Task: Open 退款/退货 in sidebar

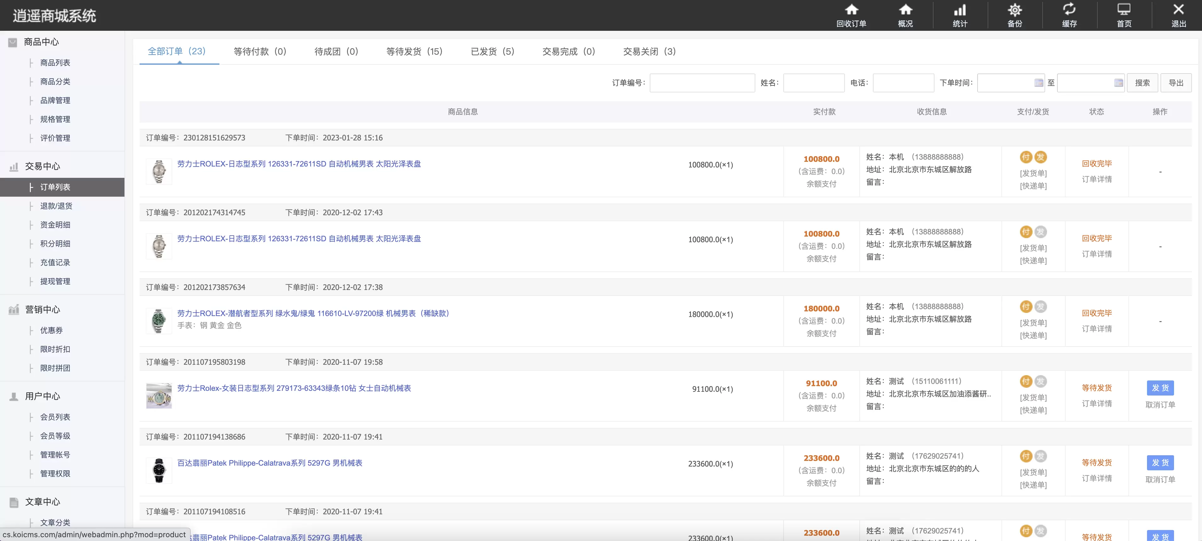Action: 56,206
